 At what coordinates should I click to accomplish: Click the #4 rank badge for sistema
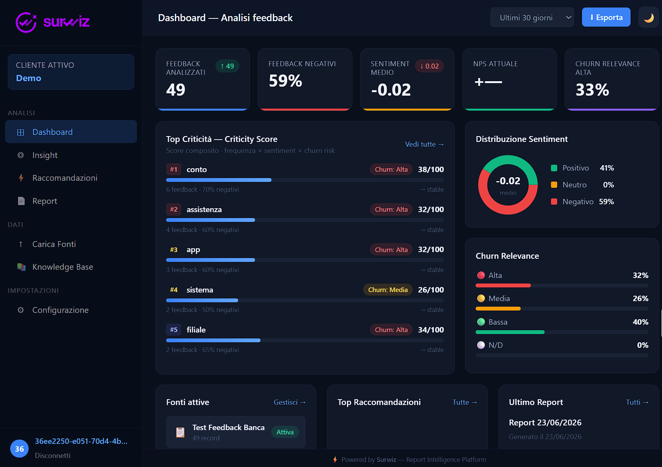[x=173, y=290]
